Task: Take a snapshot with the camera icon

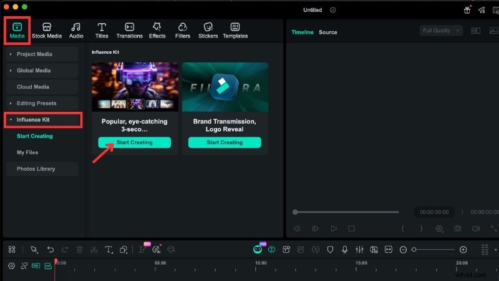Action: [x=458, y=229]
